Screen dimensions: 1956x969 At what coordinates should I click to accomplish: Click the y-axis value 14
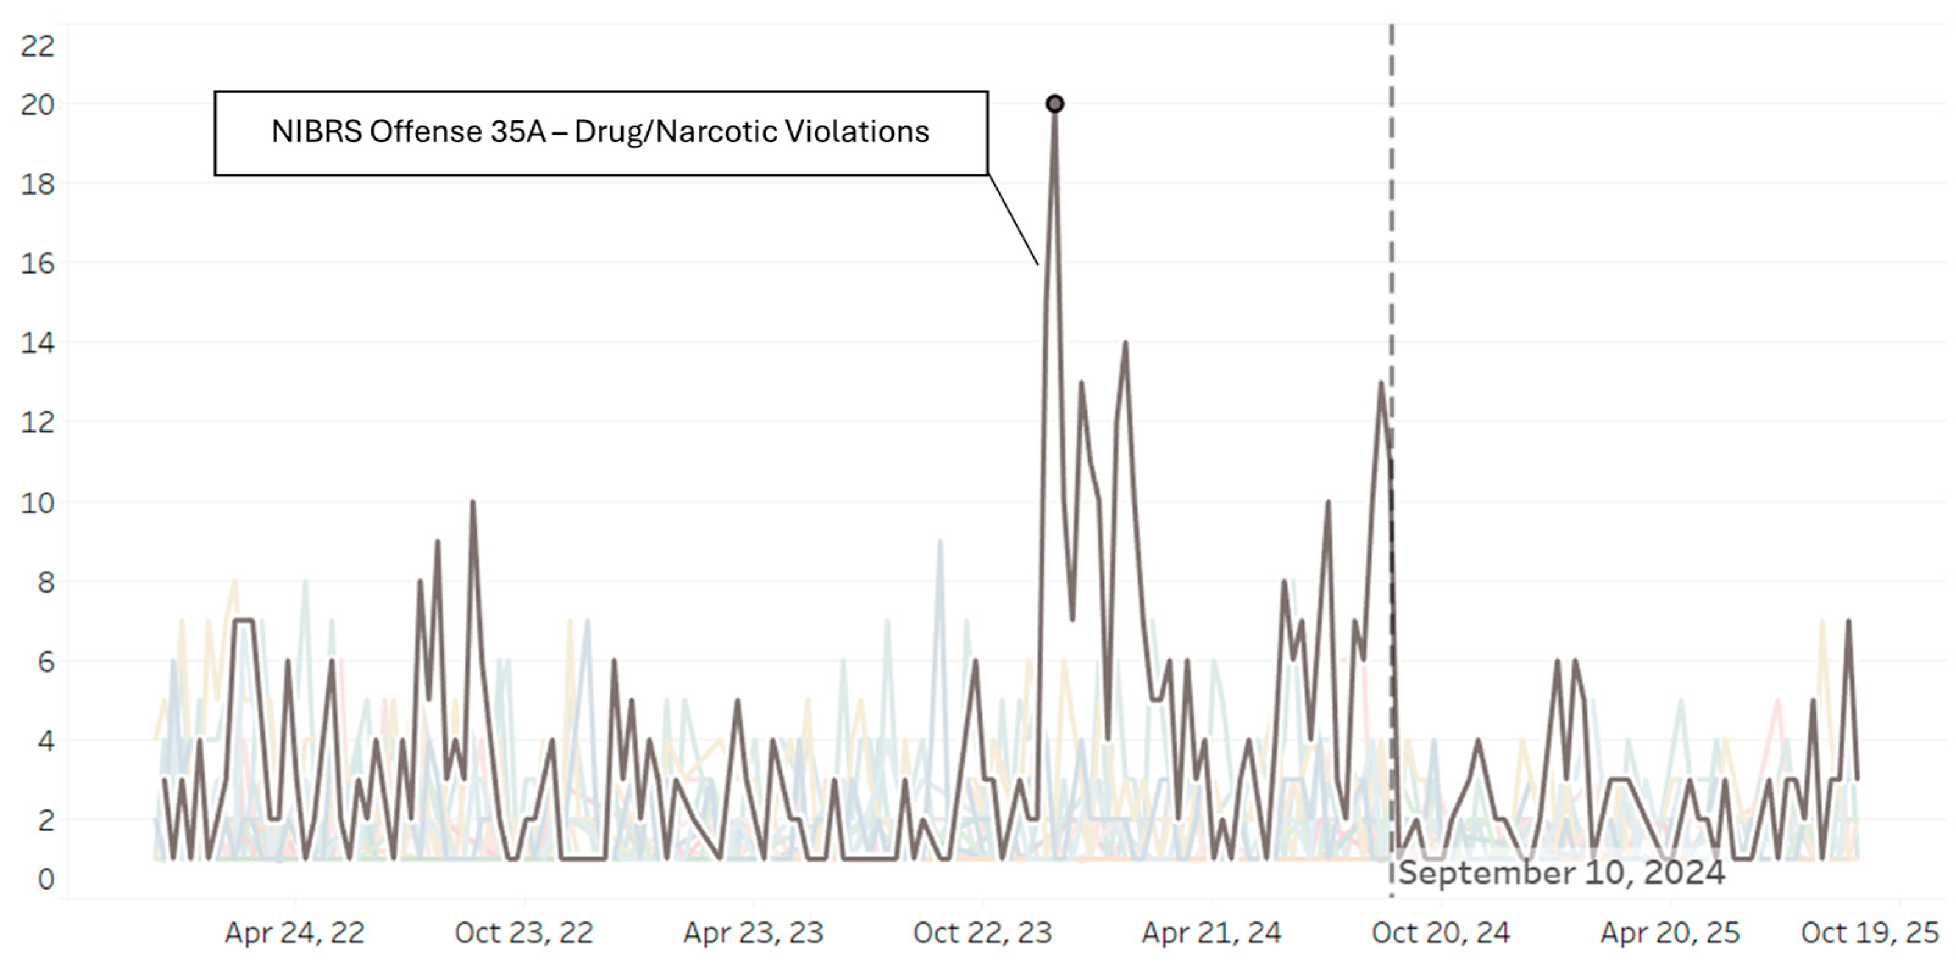click(37, 343)
